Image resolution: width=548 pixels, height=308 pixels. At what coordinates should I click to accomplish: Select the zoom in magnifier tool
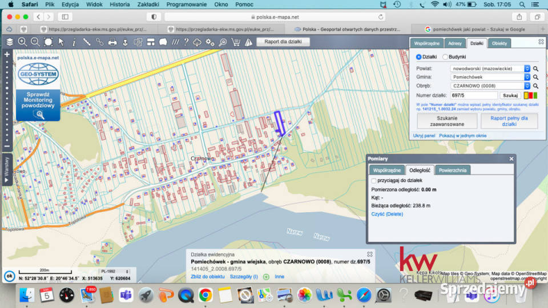pos(22,42)
